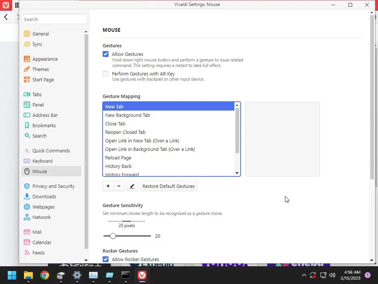
Task: Switch to Tabs settings label
Action: coord(37,94)
